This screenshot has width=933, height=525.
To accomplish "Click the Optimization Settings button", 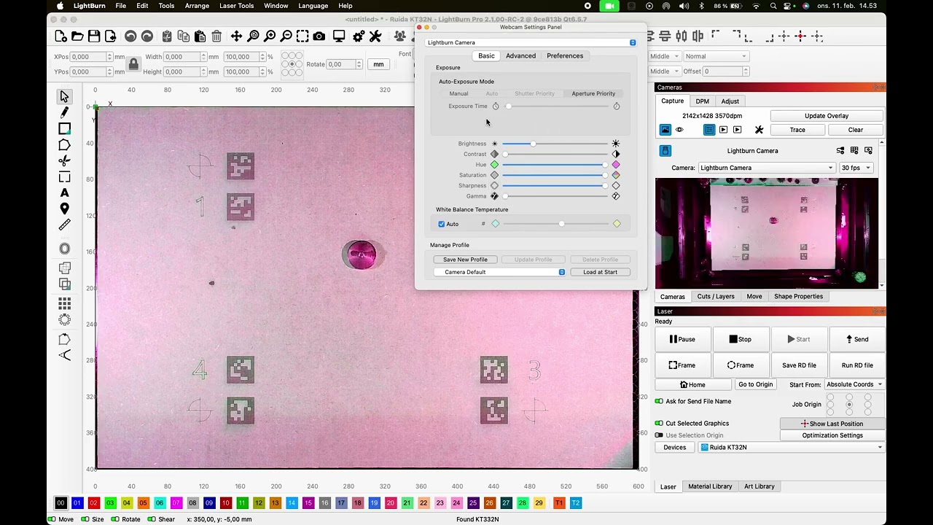I will 832,435.
